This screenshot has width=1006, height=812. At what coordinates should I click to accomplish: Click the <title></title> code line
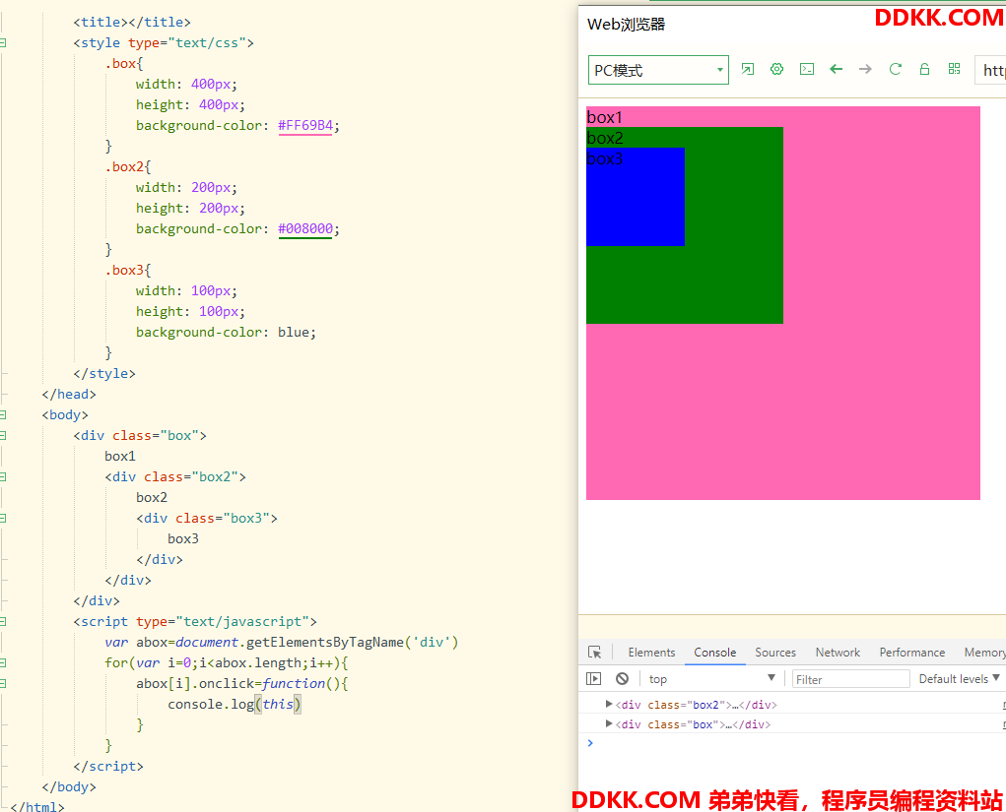tap(132, 22)
